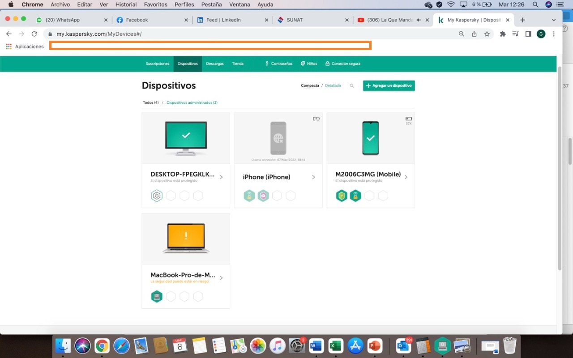Open the DESKTOP-FPEGLKL device protection hexagon icon
The width and height of the screenshot is (573, 358).
[157, 196]
